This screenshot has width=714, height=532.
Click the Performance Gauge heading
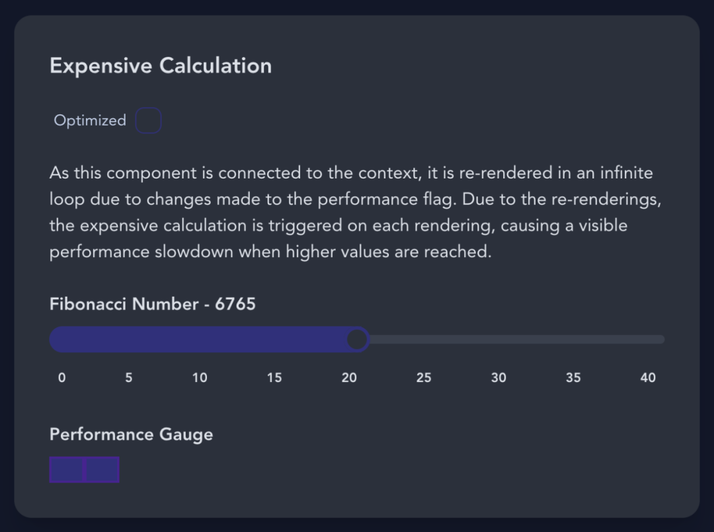point(132,434)
